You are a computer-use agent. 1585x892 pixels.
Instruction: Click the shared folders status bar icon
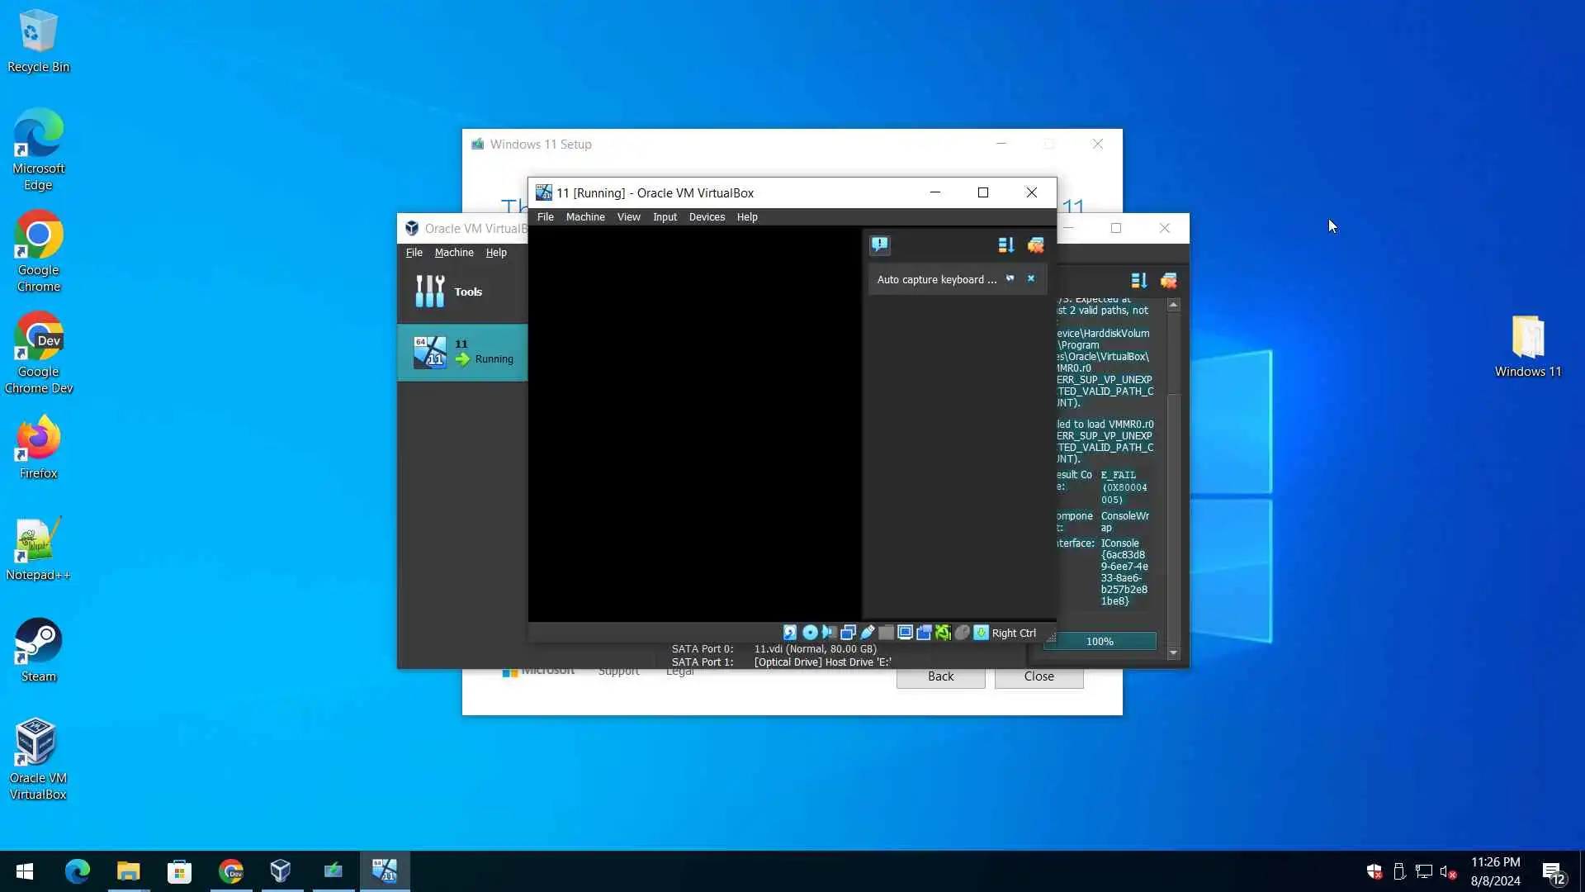(x=886, y=633)
